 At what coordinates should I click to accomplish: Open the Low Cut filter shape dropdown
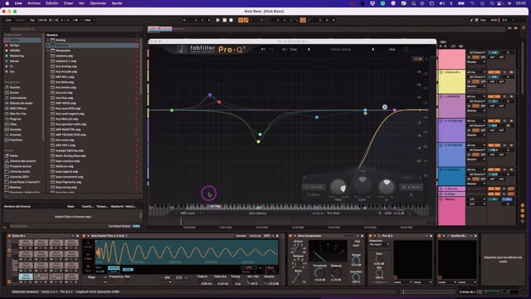[x=314, y=187]
